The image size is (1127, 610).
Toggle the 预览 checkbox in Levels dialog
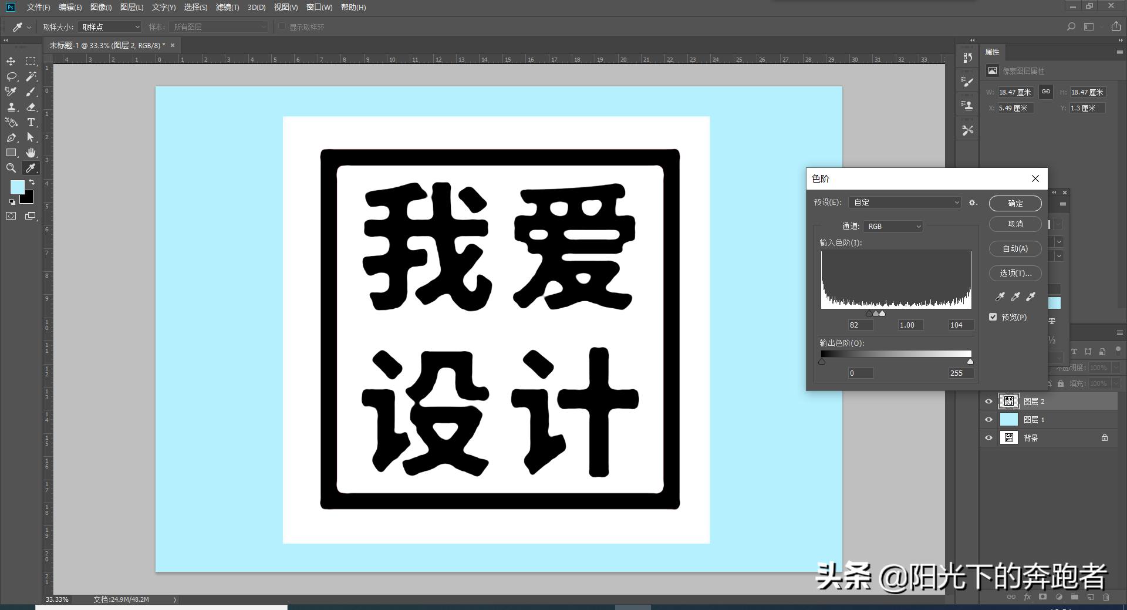point(993,317)
